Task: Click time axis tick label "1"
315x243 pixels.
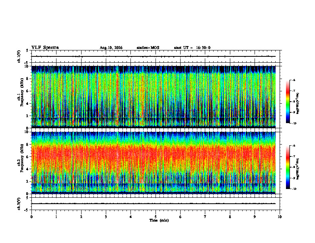Action: (x=56, y=217)
